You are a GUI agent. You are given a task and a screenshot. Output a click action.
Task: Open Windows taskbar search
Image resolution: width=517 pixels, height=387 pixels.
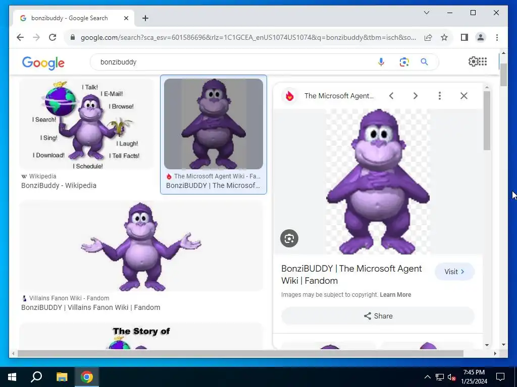(x=36, y=377)
